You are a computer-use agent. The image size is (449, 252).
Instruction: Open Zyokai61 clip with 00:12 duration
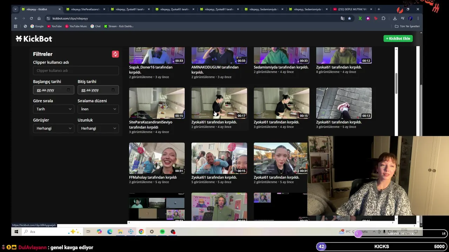(344, 55)
